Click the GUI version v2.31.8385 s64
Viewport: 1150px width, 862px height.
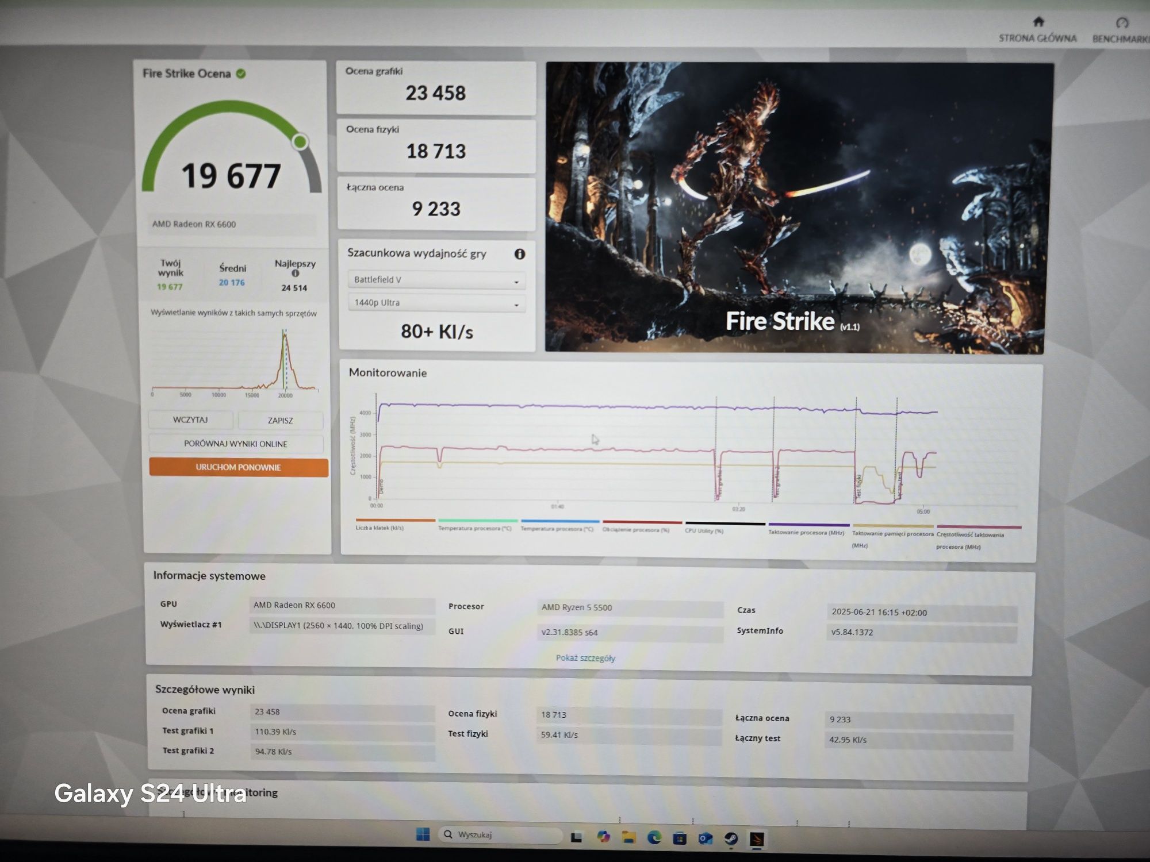pos(630,633)
